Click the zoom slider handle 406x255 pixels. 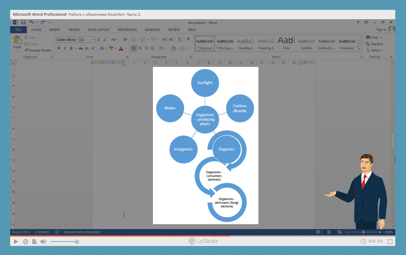[x=363, y=232]
